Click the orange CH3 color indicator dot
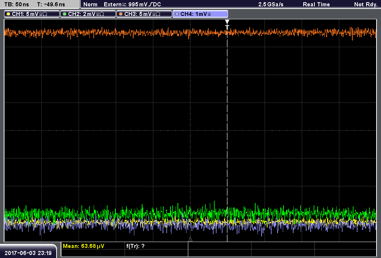 (x=121, y=14)
